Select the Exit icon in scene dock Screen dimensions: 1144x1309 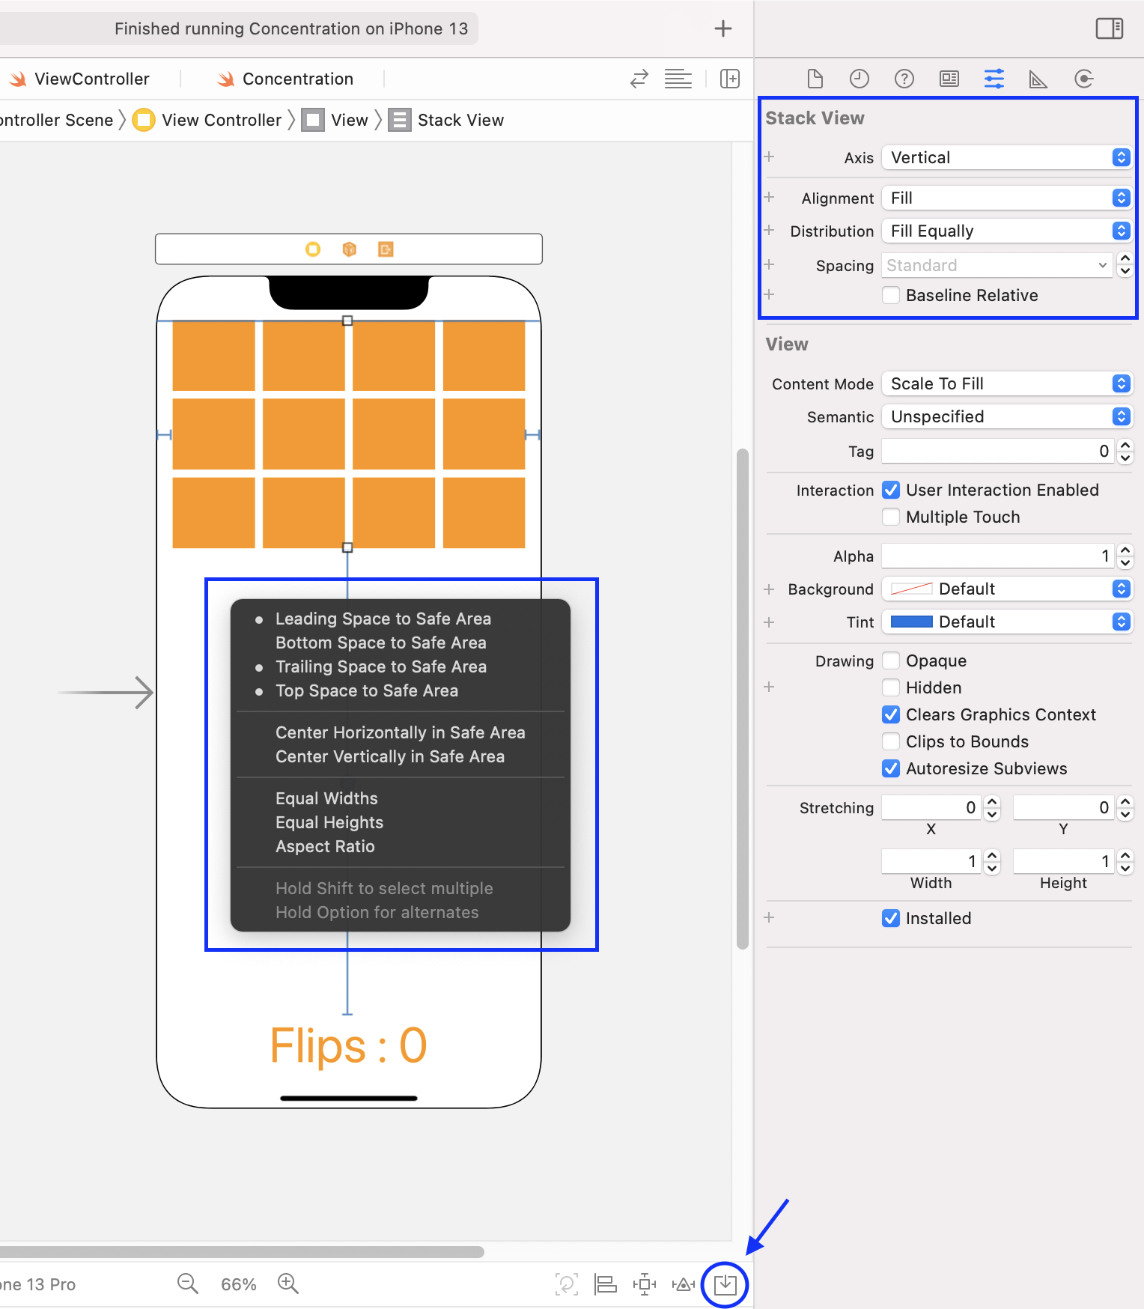[x=386, y=249]
